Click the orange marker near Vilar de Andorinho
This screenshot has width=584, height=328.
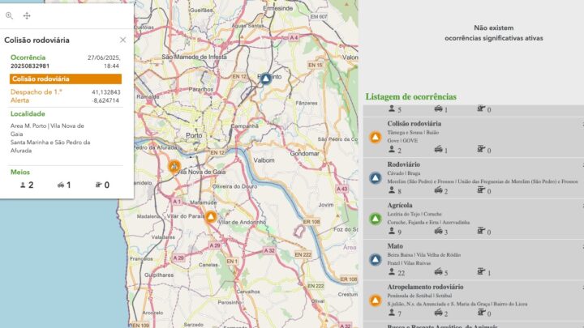(x=211, y=216)
